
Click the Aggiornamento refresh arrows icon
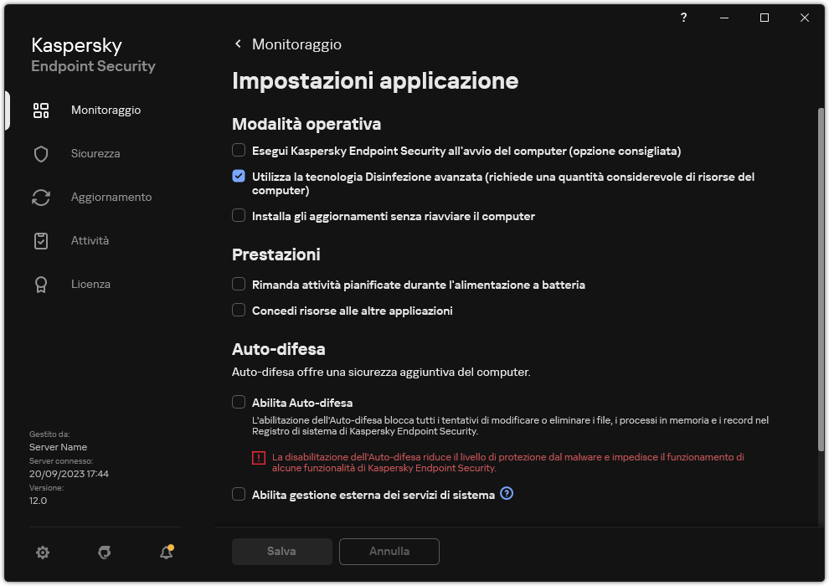coord(40,197)
